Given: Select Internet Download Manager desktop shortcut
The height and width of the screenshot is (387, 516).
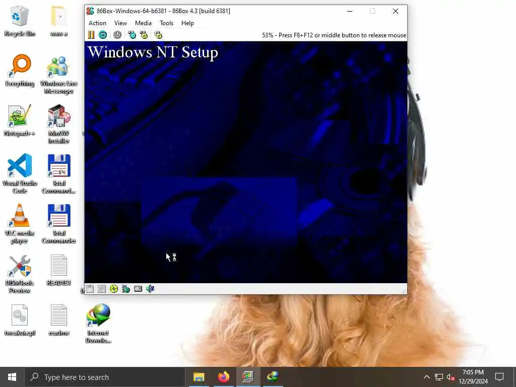Looking at the screenshot, I should [x=98, y=324].
